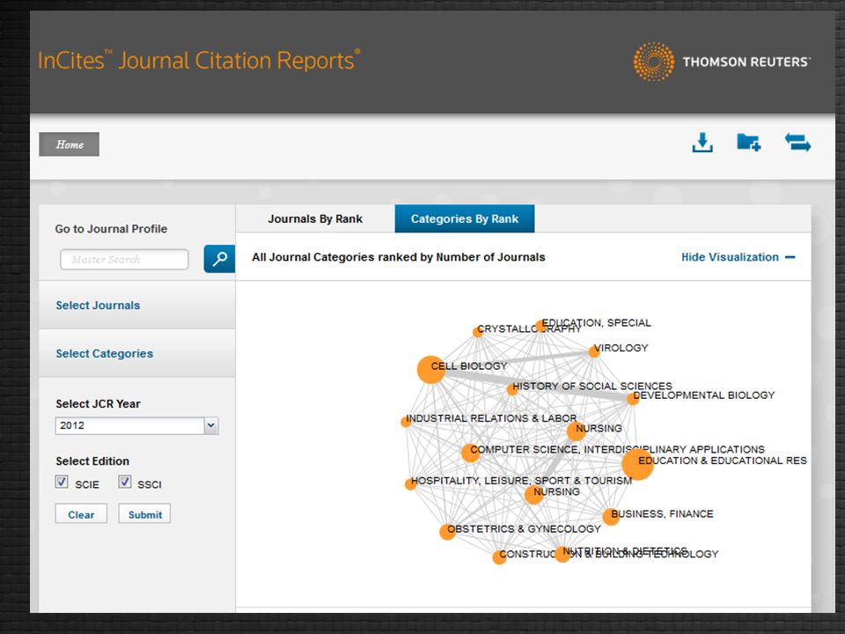Click the "Select Edition" label
The width and height of the screenshot is (845, 634).
tap(92, 461)
